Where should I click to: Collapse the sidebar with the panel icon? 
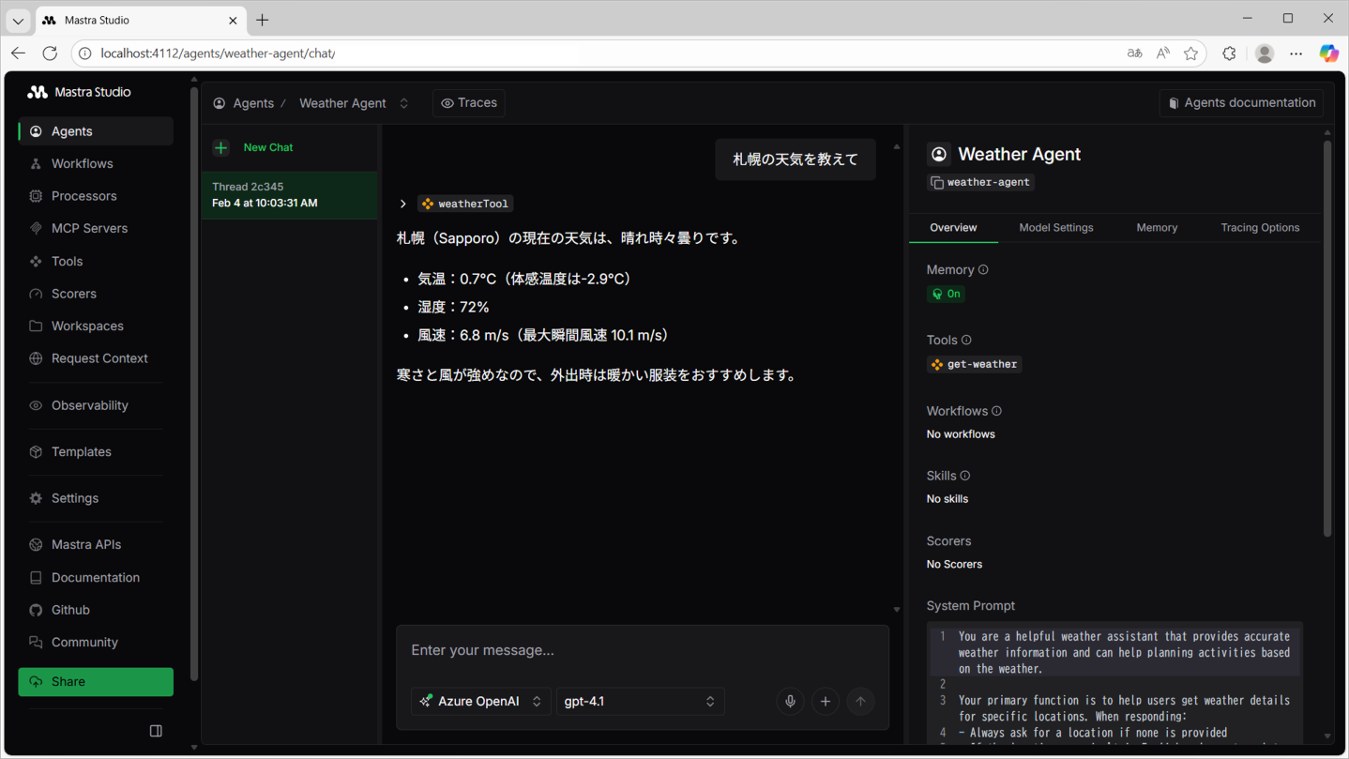point(156,731)
